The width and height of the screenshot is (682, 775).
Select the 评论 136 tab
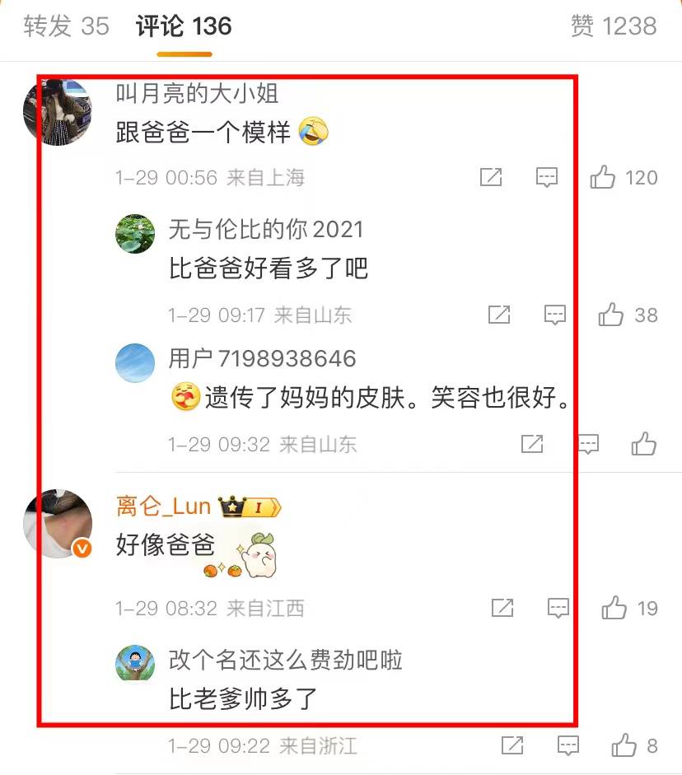[184, 26]
